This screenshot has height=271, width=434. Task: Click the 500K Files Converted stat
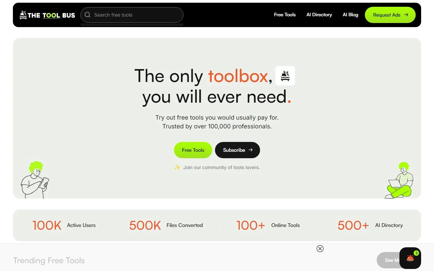click(166, 225)
